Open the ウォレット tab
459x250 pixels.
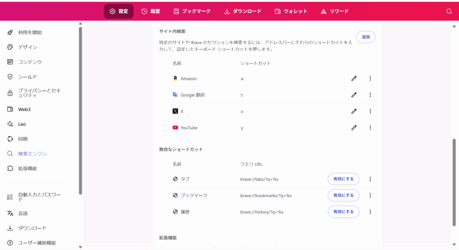tap(291, 11)
